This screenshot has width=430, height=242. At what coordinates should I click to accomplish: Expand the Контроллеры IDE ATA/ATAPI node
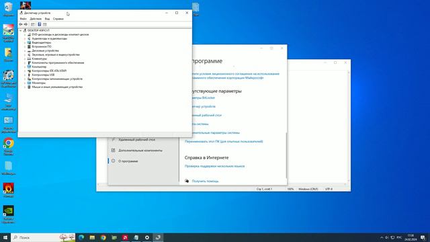click(25, 71)
